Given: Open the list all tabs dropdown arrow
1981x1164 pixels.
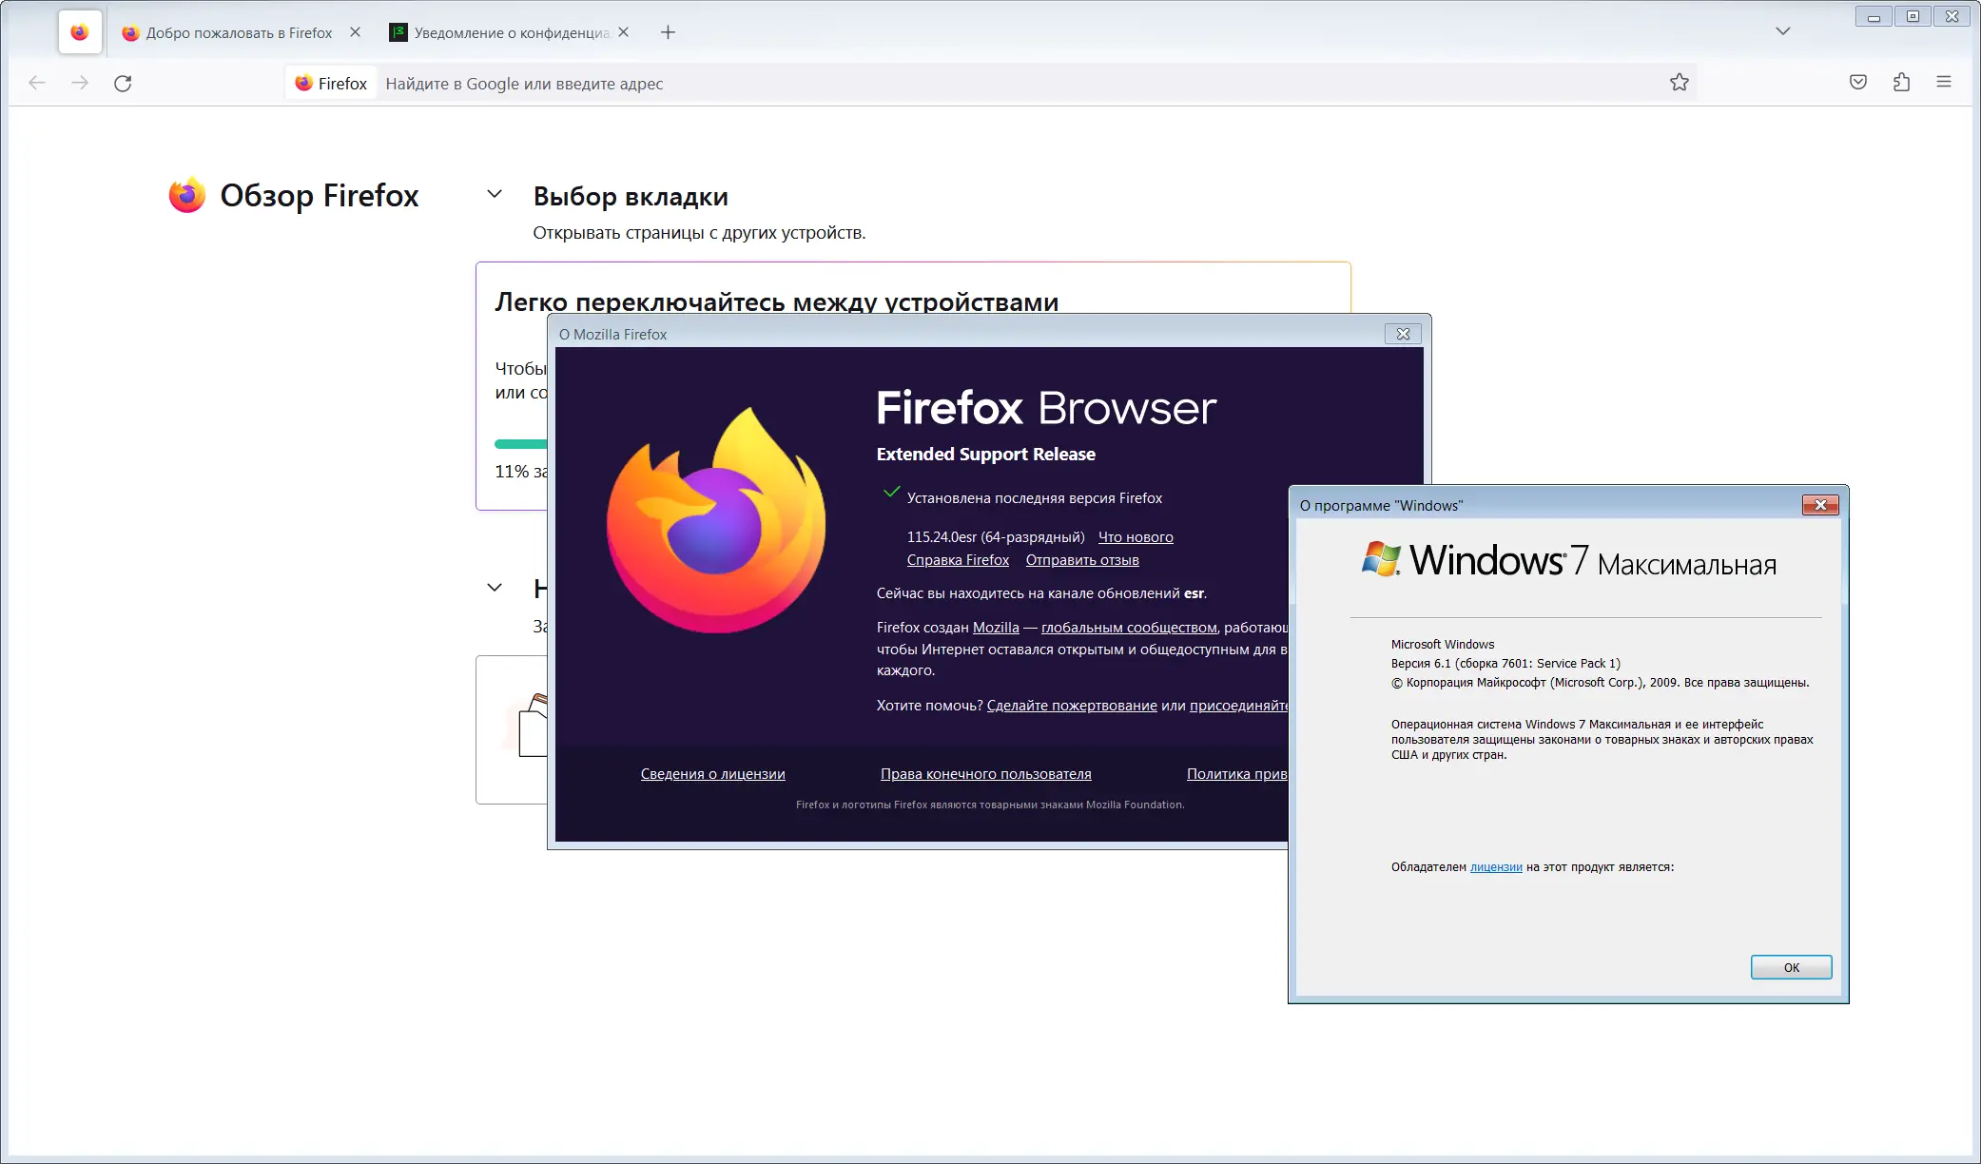Looking at the screenshot, I should pos(1782,31).
